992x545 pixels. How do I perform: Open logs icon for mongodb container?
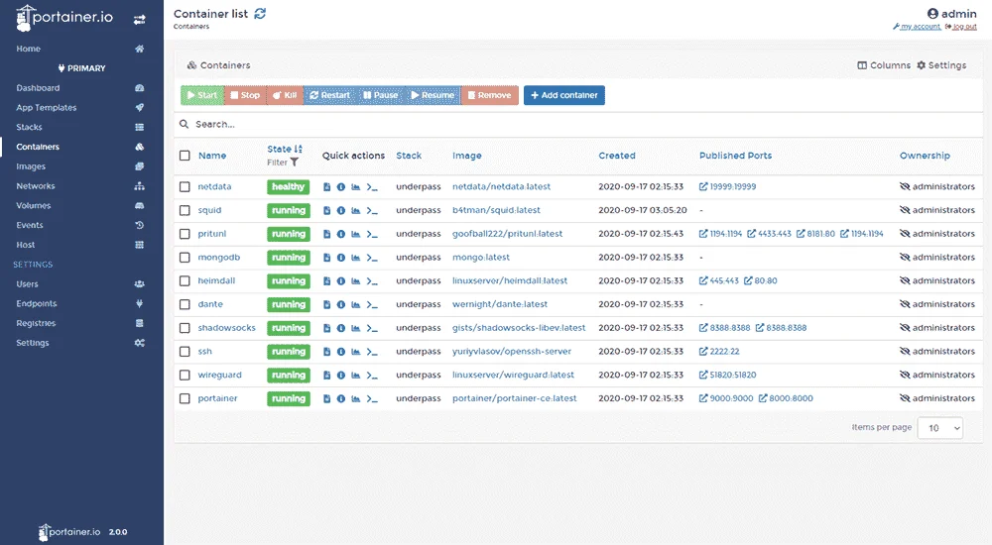[327, 258]
